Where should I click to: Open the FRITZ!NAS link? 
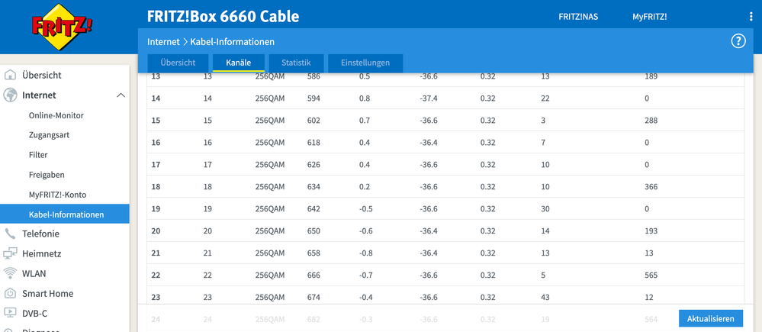pyautogui.click(x=578, y=17)
